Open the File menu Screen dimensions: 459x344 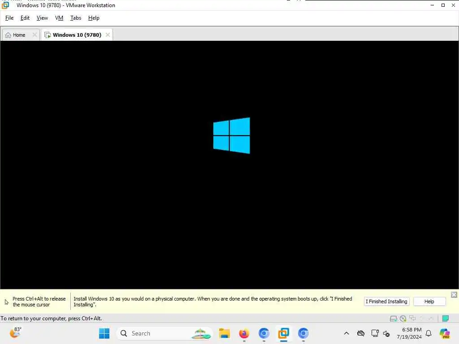[x=9, y=18]
